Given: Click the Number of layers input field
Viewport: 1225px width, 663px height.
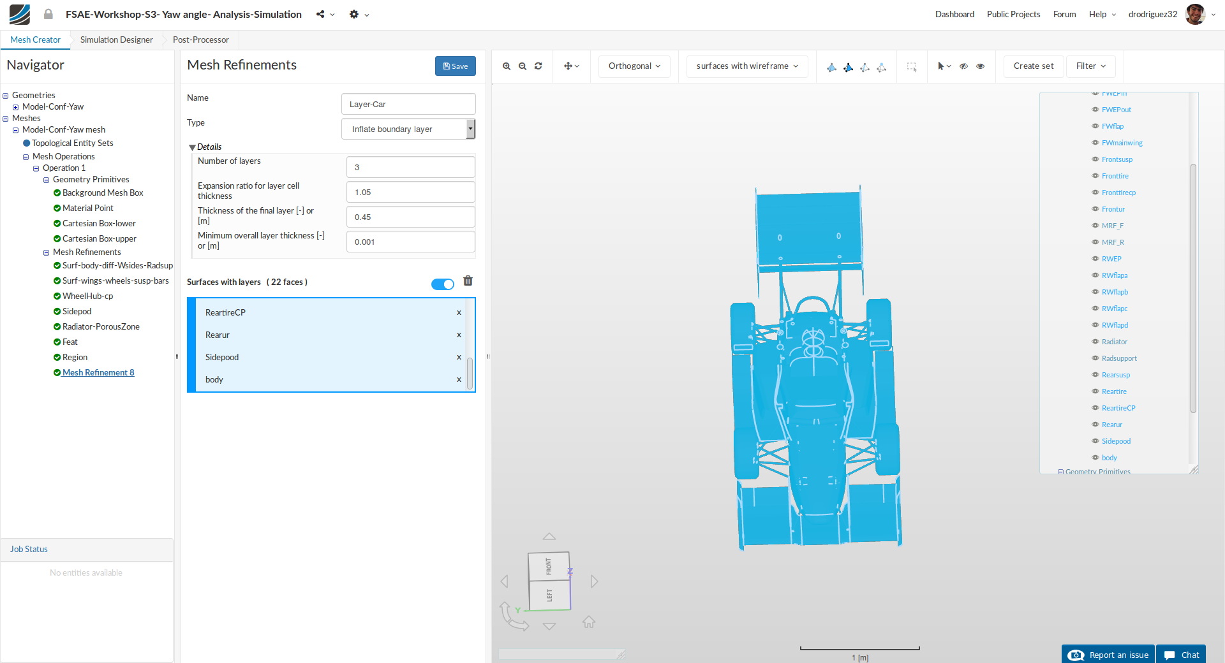Looking at the screenshot, I should 410,168.
